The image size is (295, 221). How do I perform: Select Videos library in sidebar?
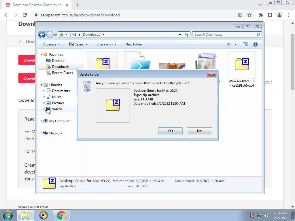[x=57, y=109]
